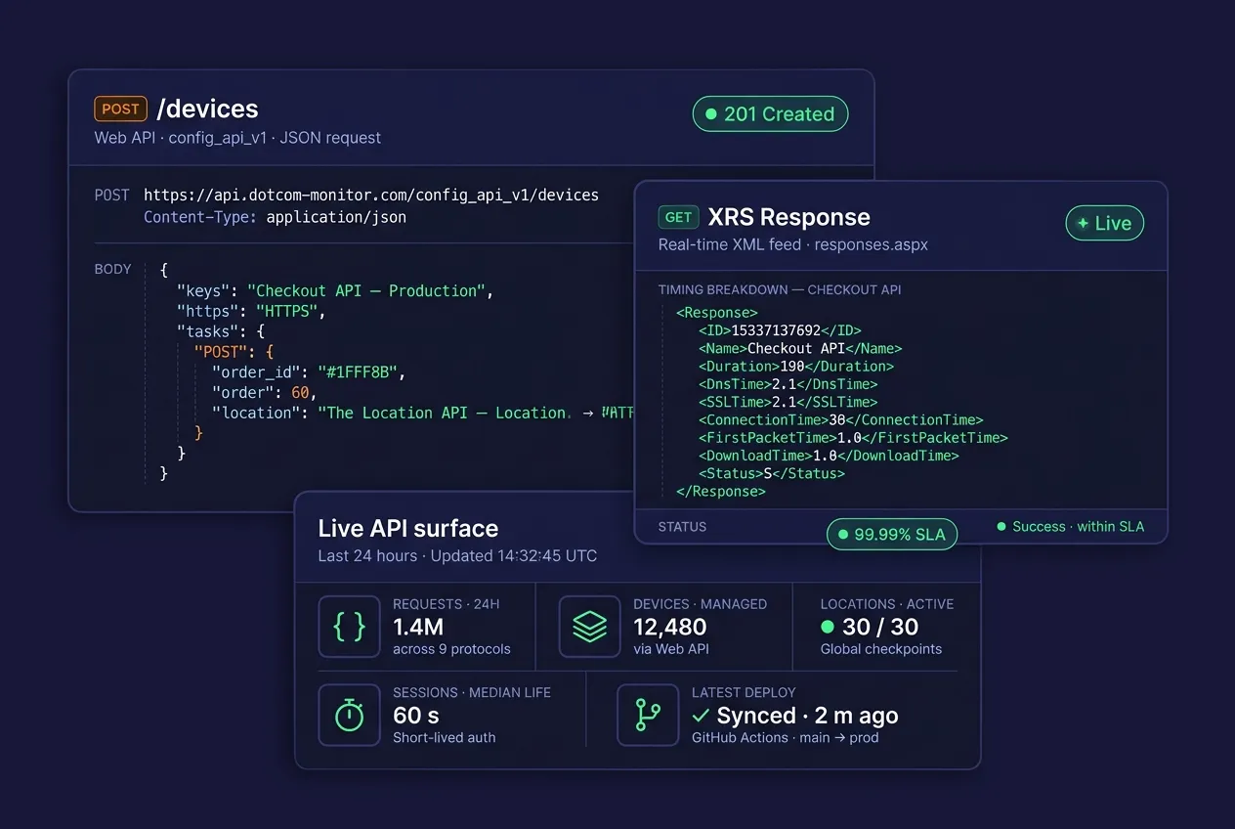Image resolution: width=1235 pixels, height=829 pixels.
Task: Click the closing Response XML tag
Action: 721,492
